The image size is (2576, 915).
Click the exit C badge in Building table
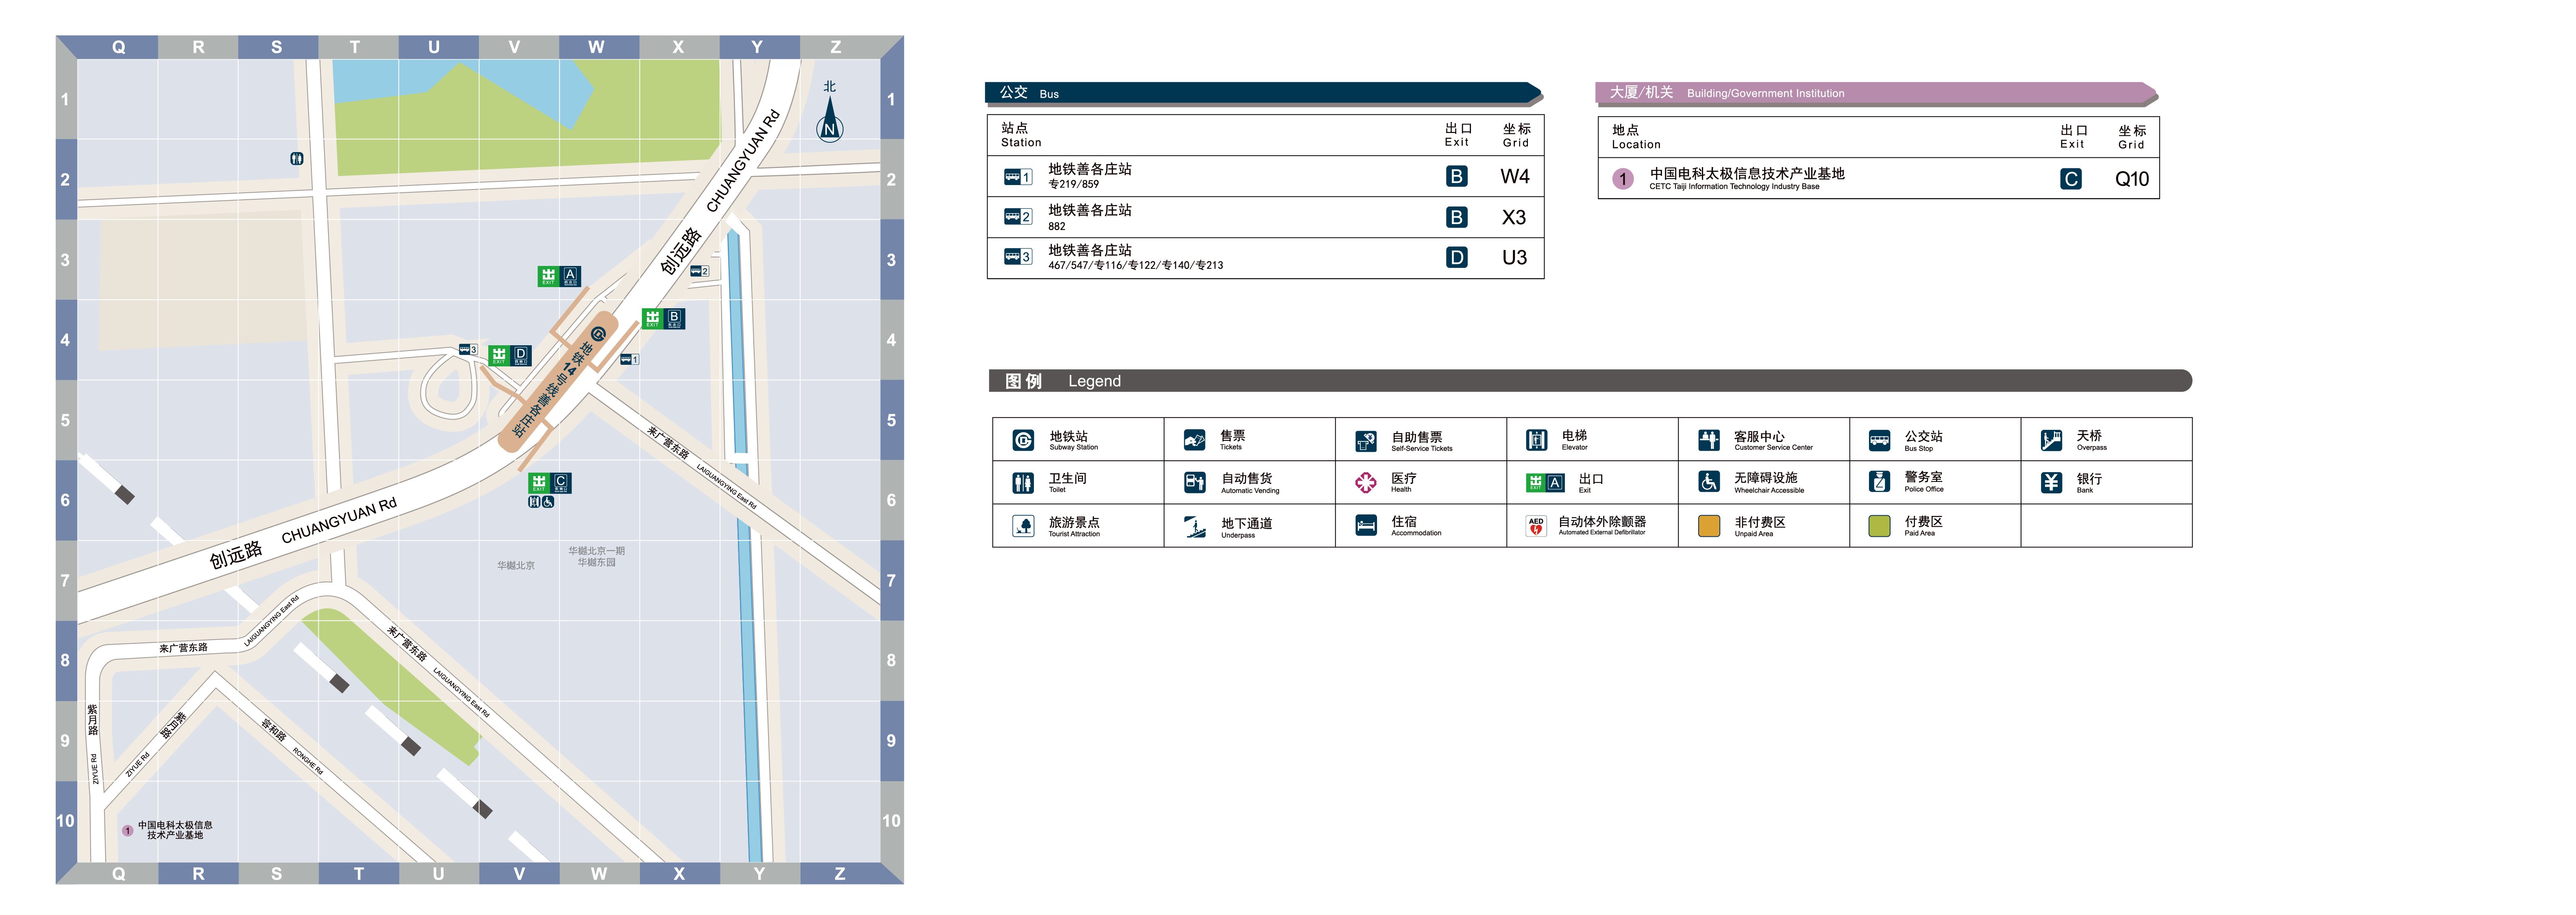point(2071,179)
